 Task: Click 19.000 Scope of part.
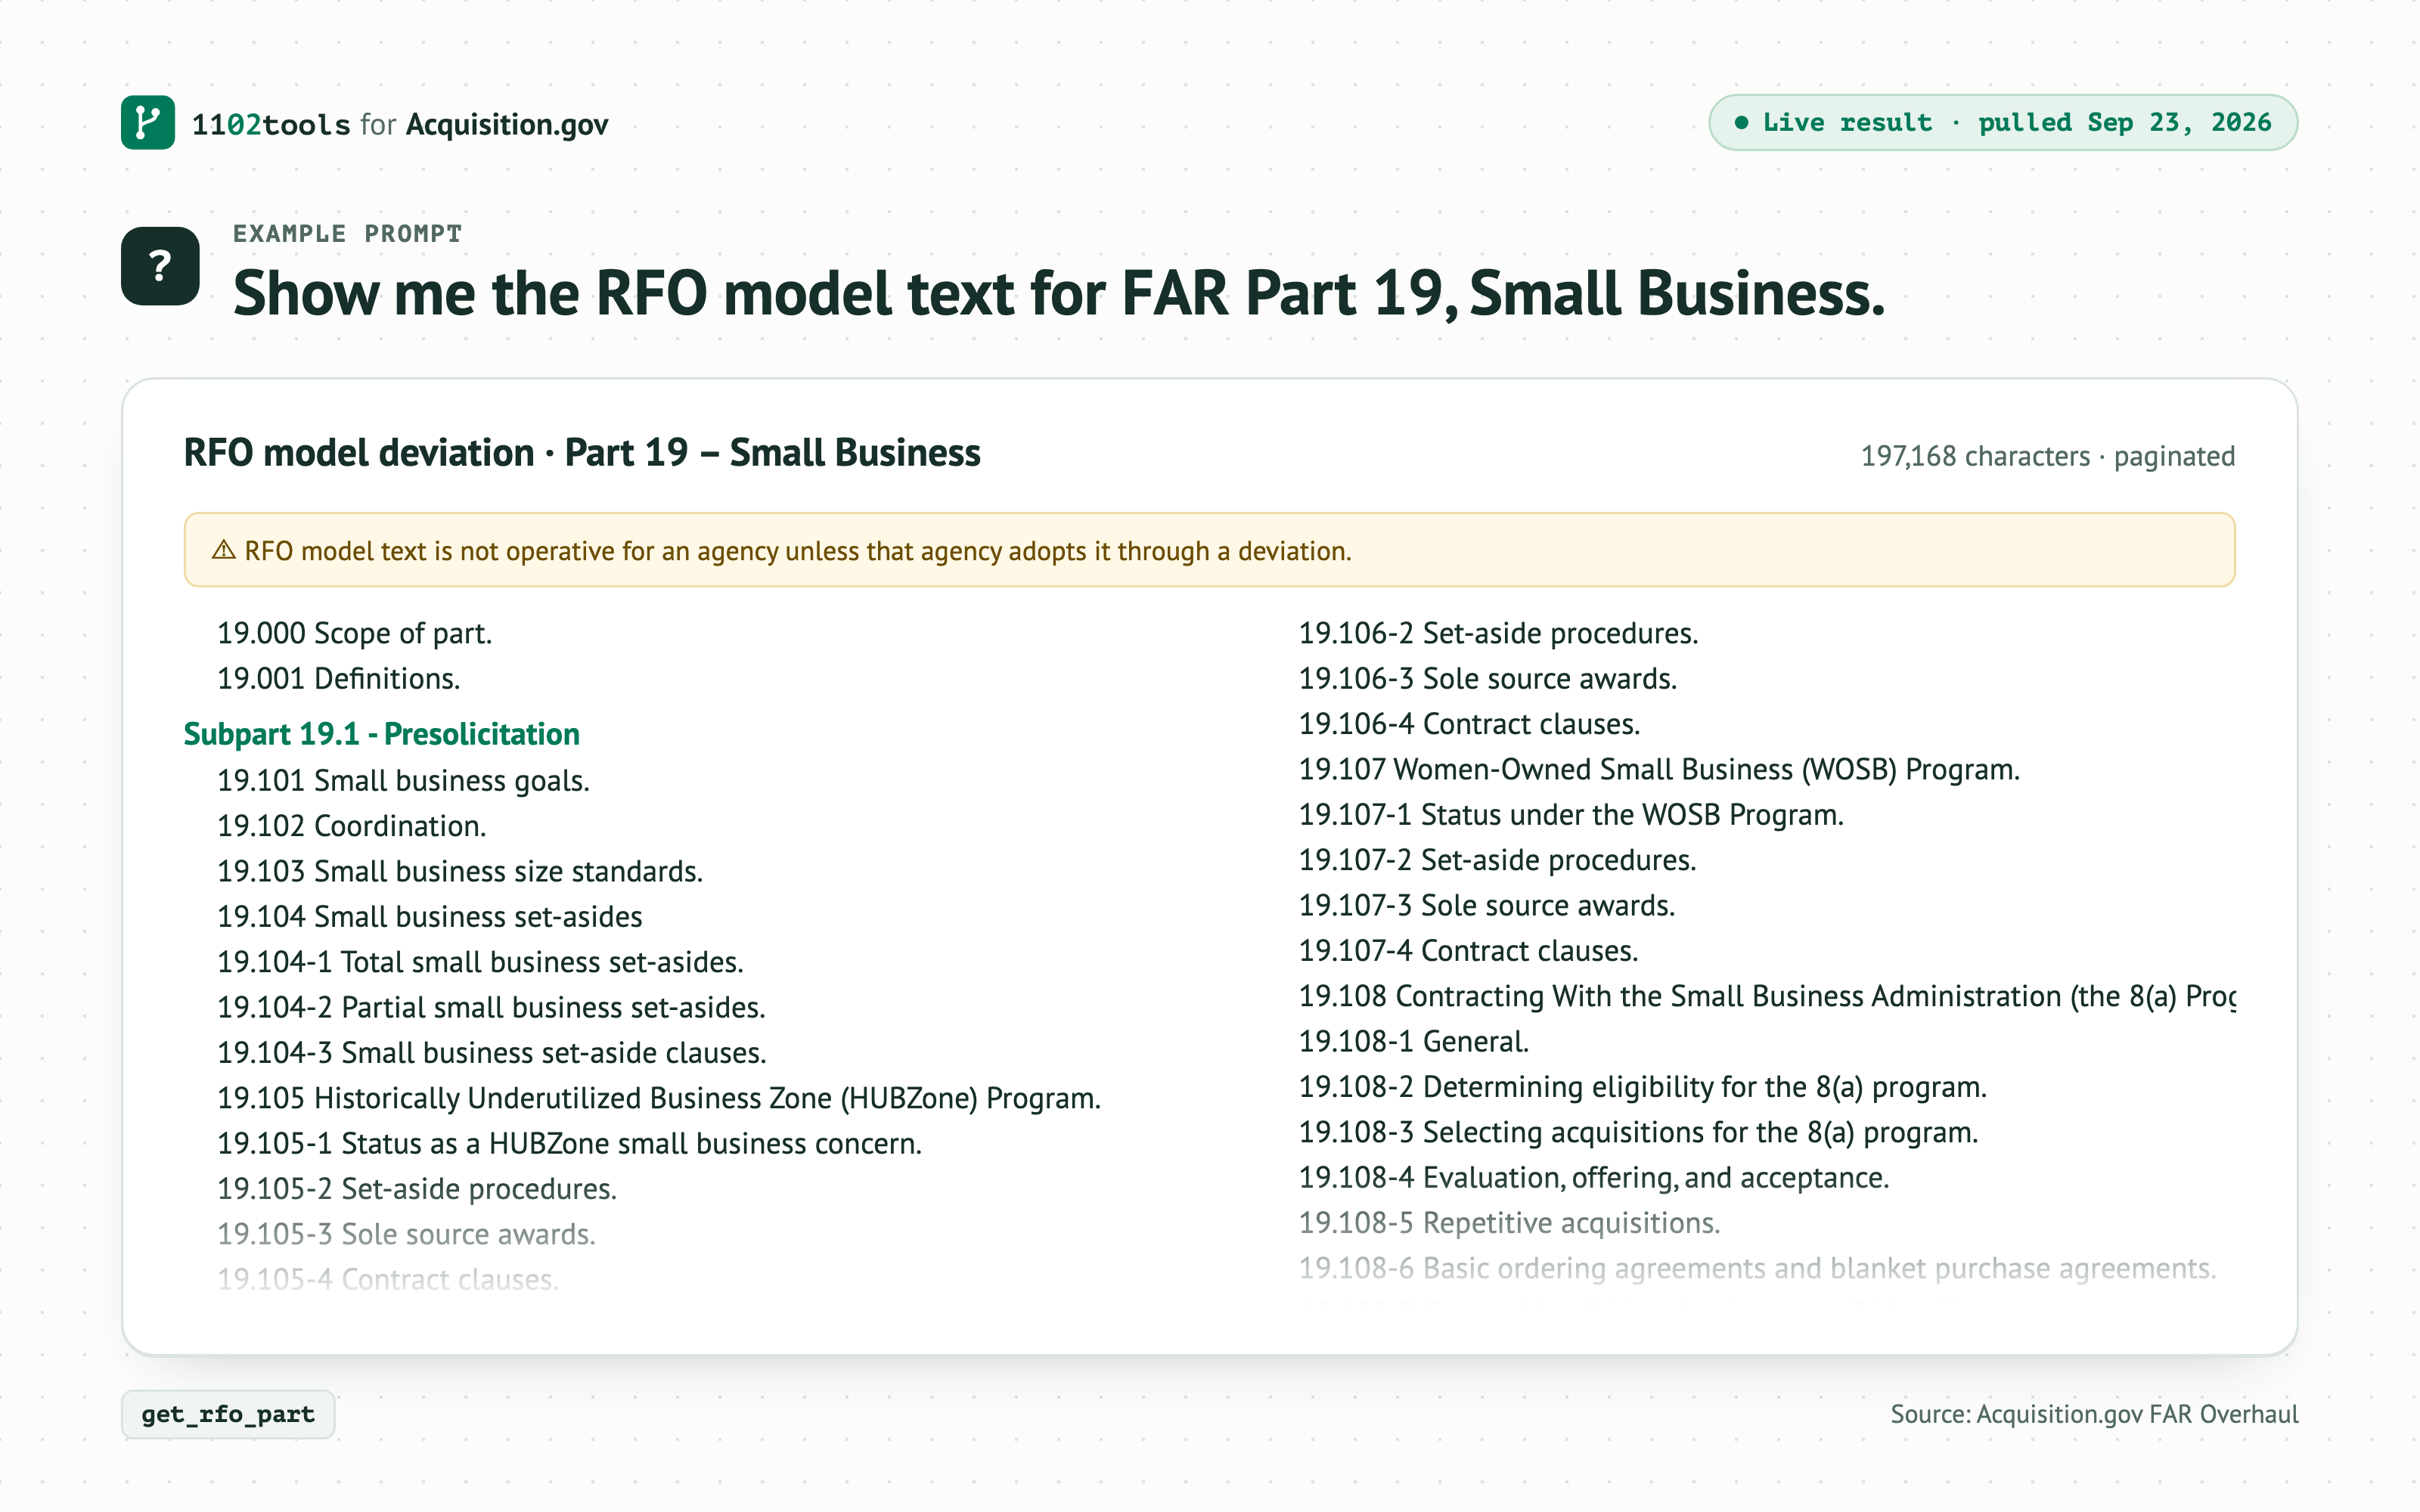pos(355,633)
